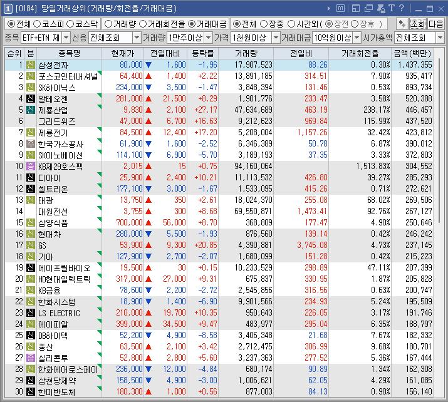Open the 그리드위즈 stock name
This screenshot has width=448, height=402.
tap(57, 121)
